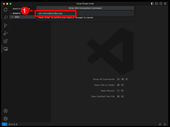The image size is (170, 127).
Task: Close the window with the red button
Action: pos(4,4)
